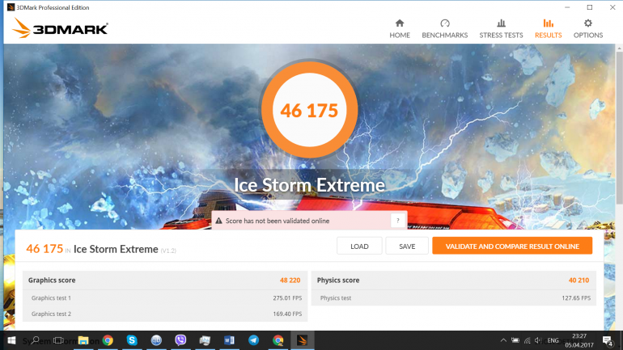Click 127.65 FPS value
Viewport: 623px width, 350px height.
click(576, 297)
